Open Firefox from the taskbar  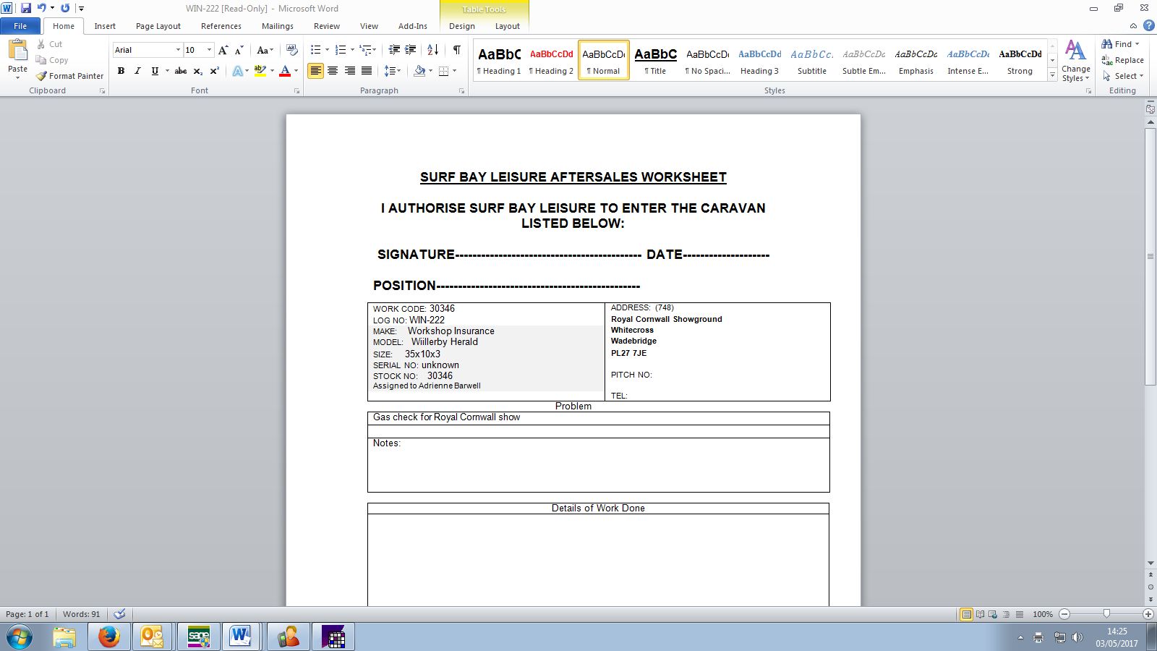[109, 637]
